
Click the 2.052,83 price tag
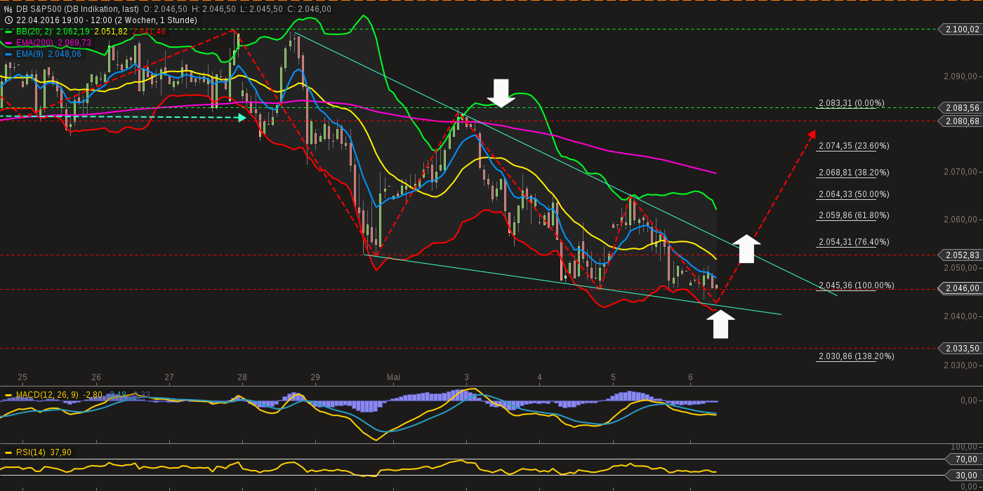[x=960, y=255]
